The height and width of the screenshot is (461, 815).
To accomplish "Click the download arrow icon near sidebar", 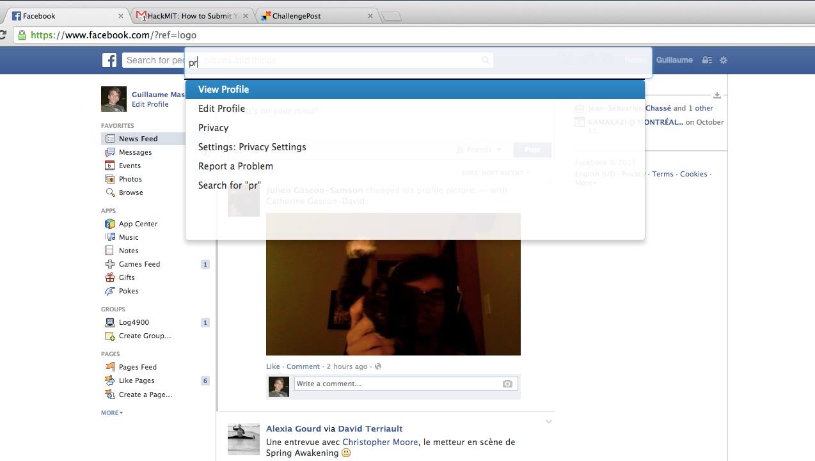I will [717, 95].
